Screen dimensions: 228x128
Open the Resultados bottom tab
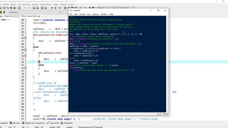coord(67,123)
